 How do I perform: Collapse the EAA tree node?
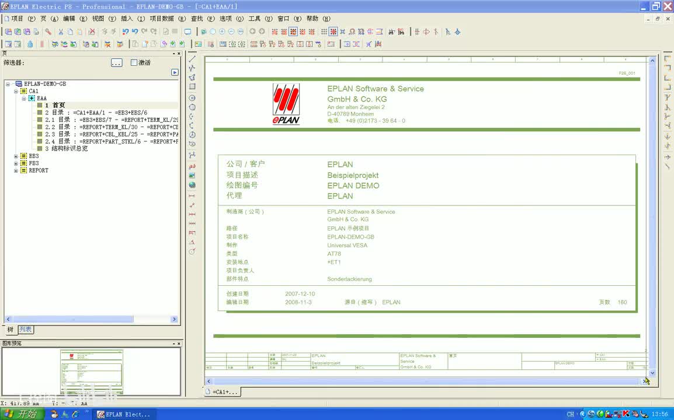[x=24, y=99]
